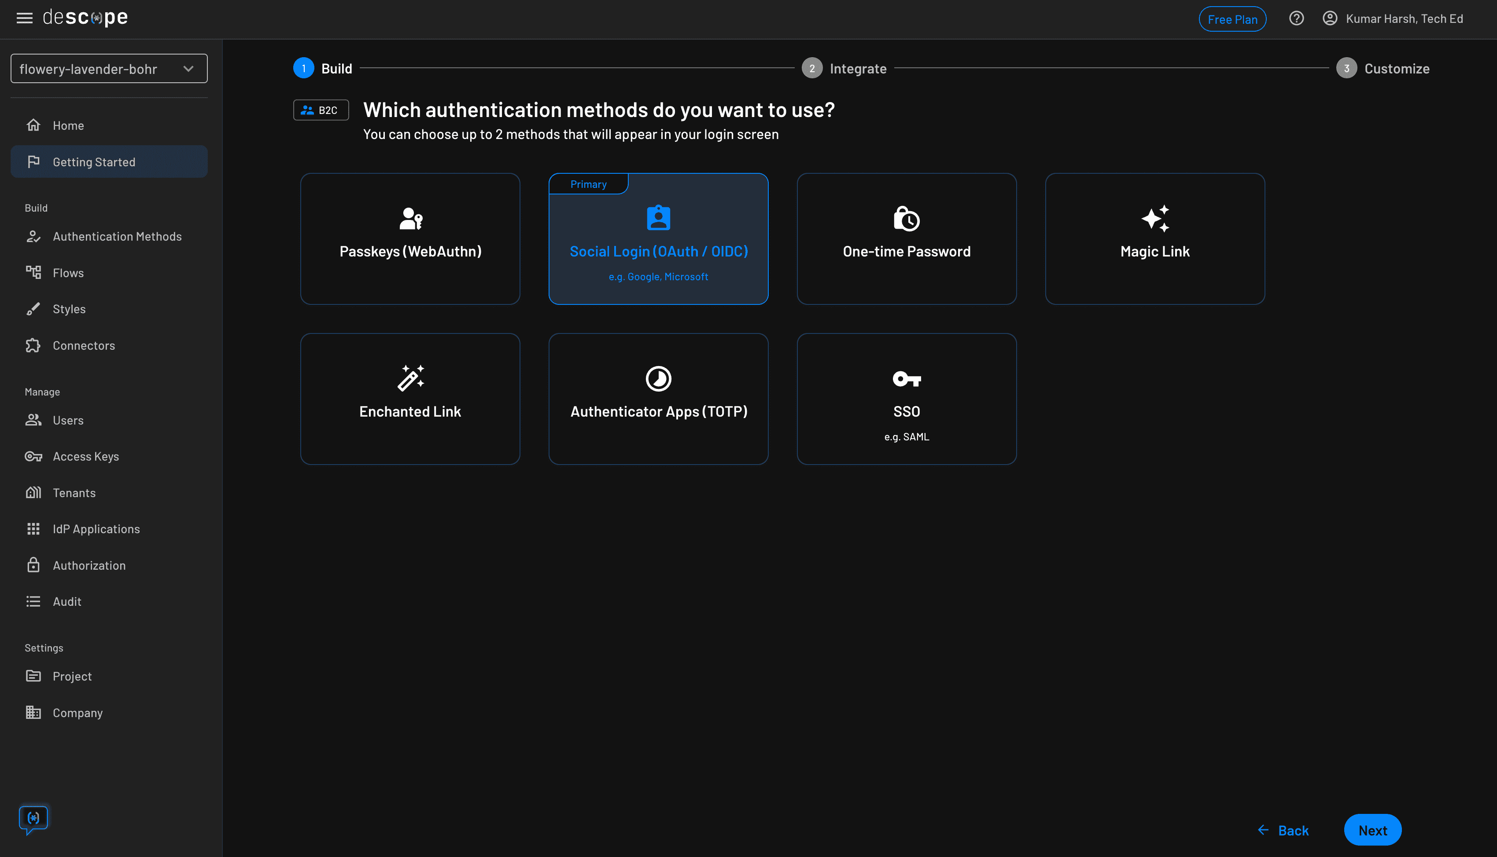The image size is (1497, 857).
Task: Open Flows section in sidebar
Action: click(x=68, y=272)
